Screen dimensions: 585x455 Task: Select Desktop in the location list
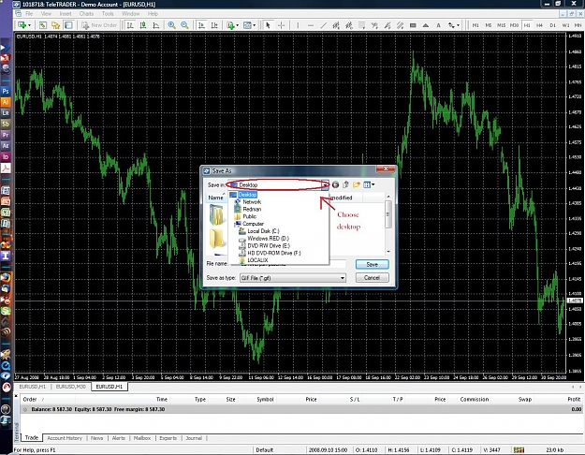247,195
